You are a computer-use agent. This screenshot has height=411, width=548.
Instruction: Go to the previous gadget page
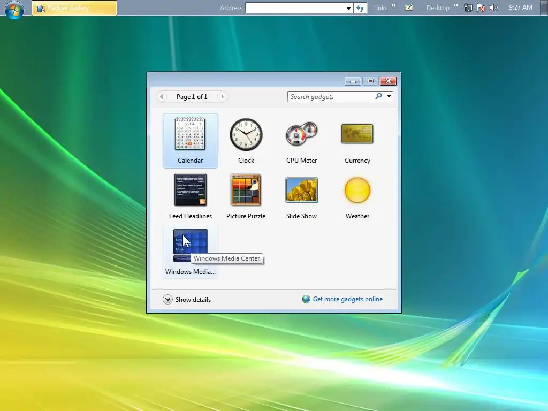pyautogui.click(x=162, y=97)
